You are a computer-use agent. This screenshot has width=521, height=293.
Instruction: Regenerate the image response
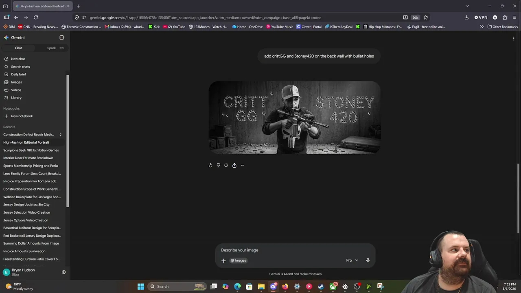pos(226,165)
